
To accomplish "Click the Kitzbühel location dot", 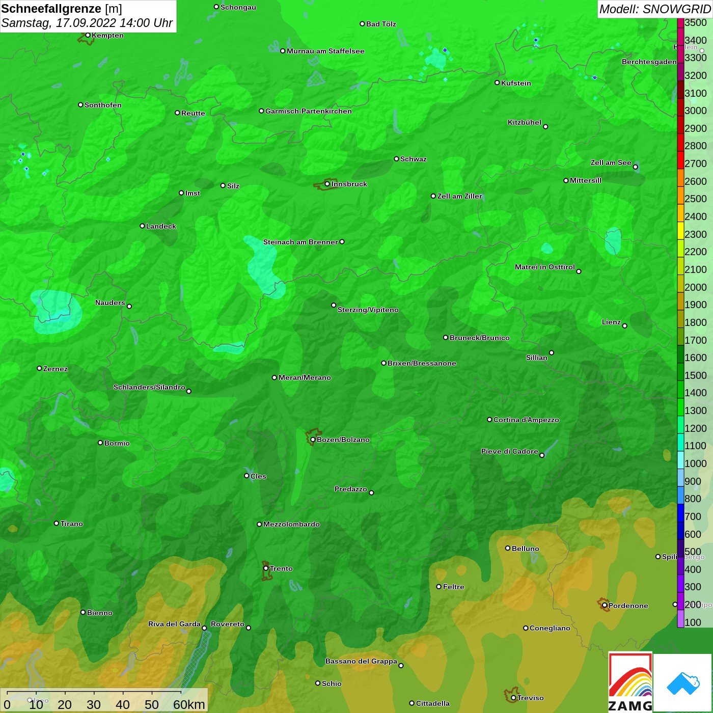I will click(x=545, y=126).
